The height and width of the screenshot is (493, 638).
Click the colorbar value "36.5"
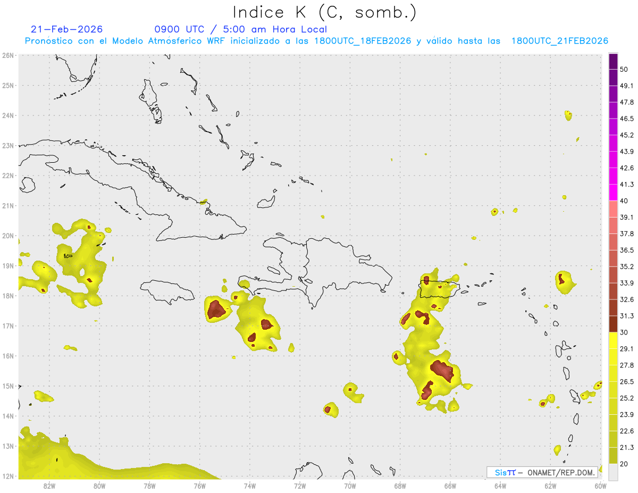point(627,250)
